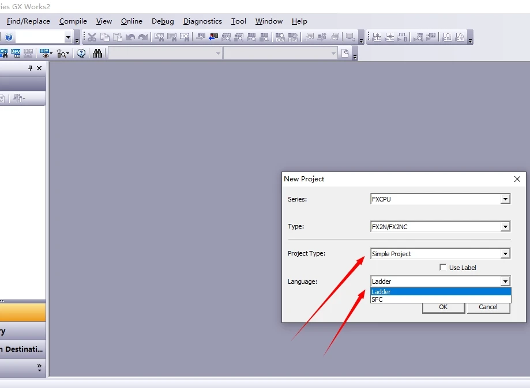Screen dimensions: 530x388
Task: Click the Redo arrow icon
Action: pos(144,37)
